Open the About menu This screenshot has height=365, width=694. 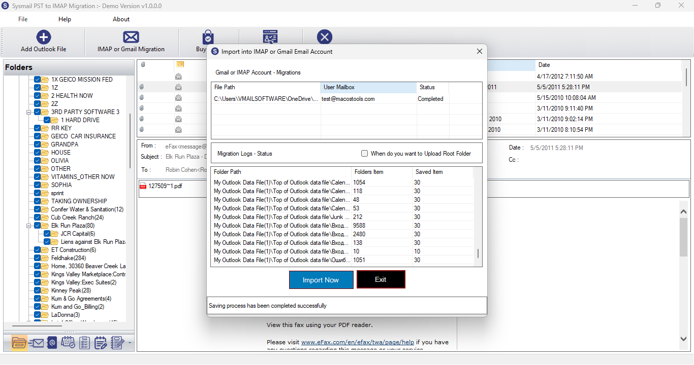point(121,19)
